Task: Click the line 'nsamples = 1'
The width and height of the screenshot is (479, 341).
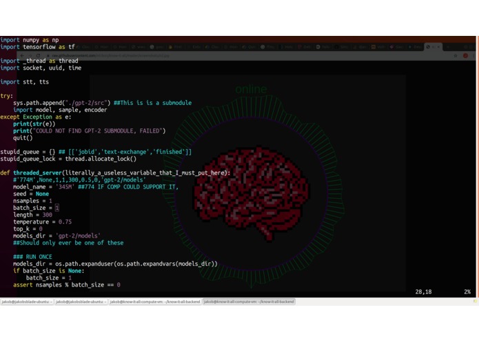Action: tap(32, 201)
